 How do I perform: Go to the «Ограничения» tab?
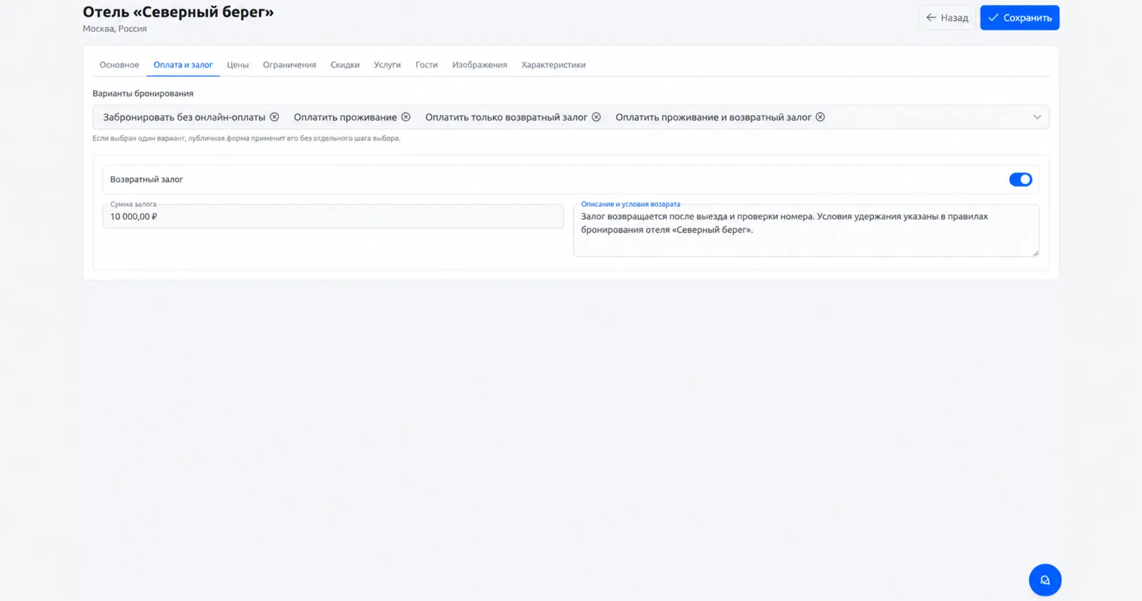click(x=289, y=65)
